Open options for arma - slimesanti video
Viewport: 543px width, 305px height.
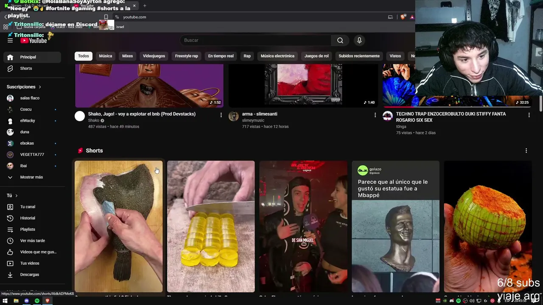(x=375, y=115)
